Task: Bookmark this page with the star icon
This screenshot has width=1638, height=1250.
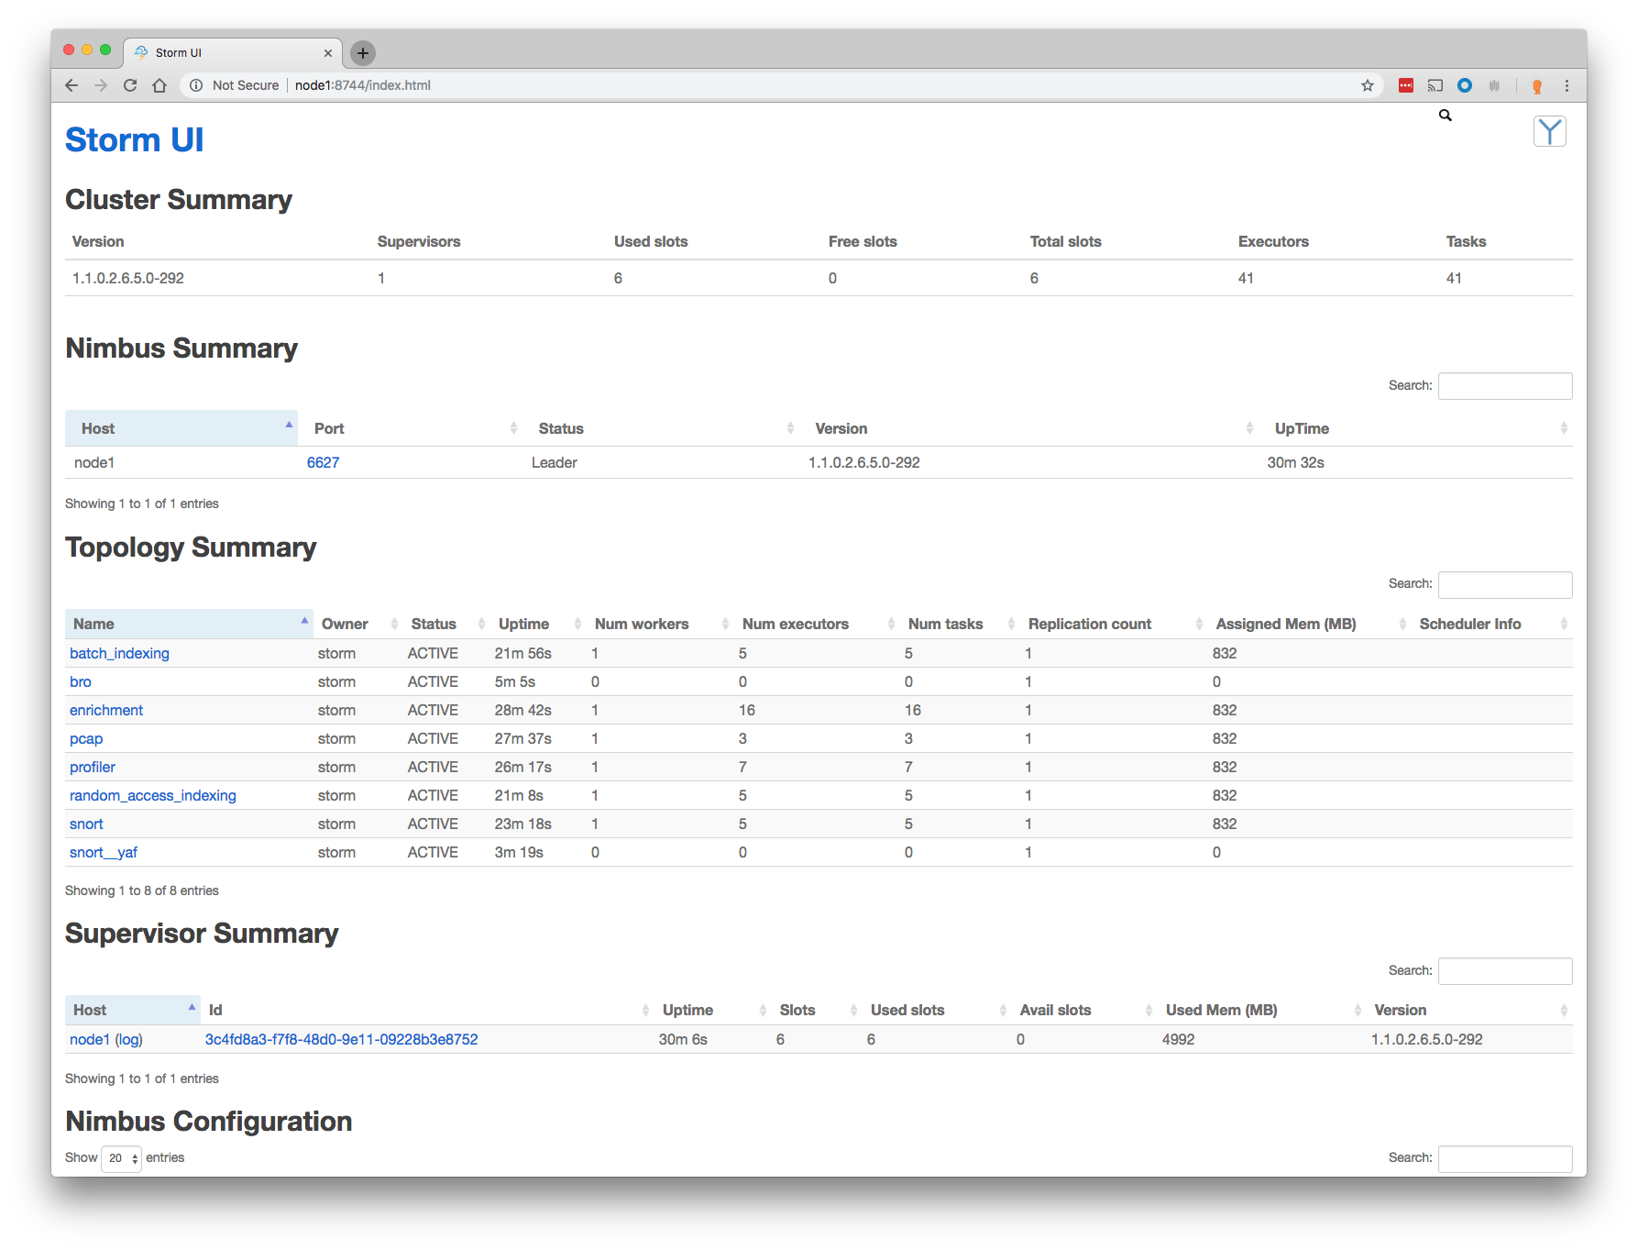Action: 1368,85
